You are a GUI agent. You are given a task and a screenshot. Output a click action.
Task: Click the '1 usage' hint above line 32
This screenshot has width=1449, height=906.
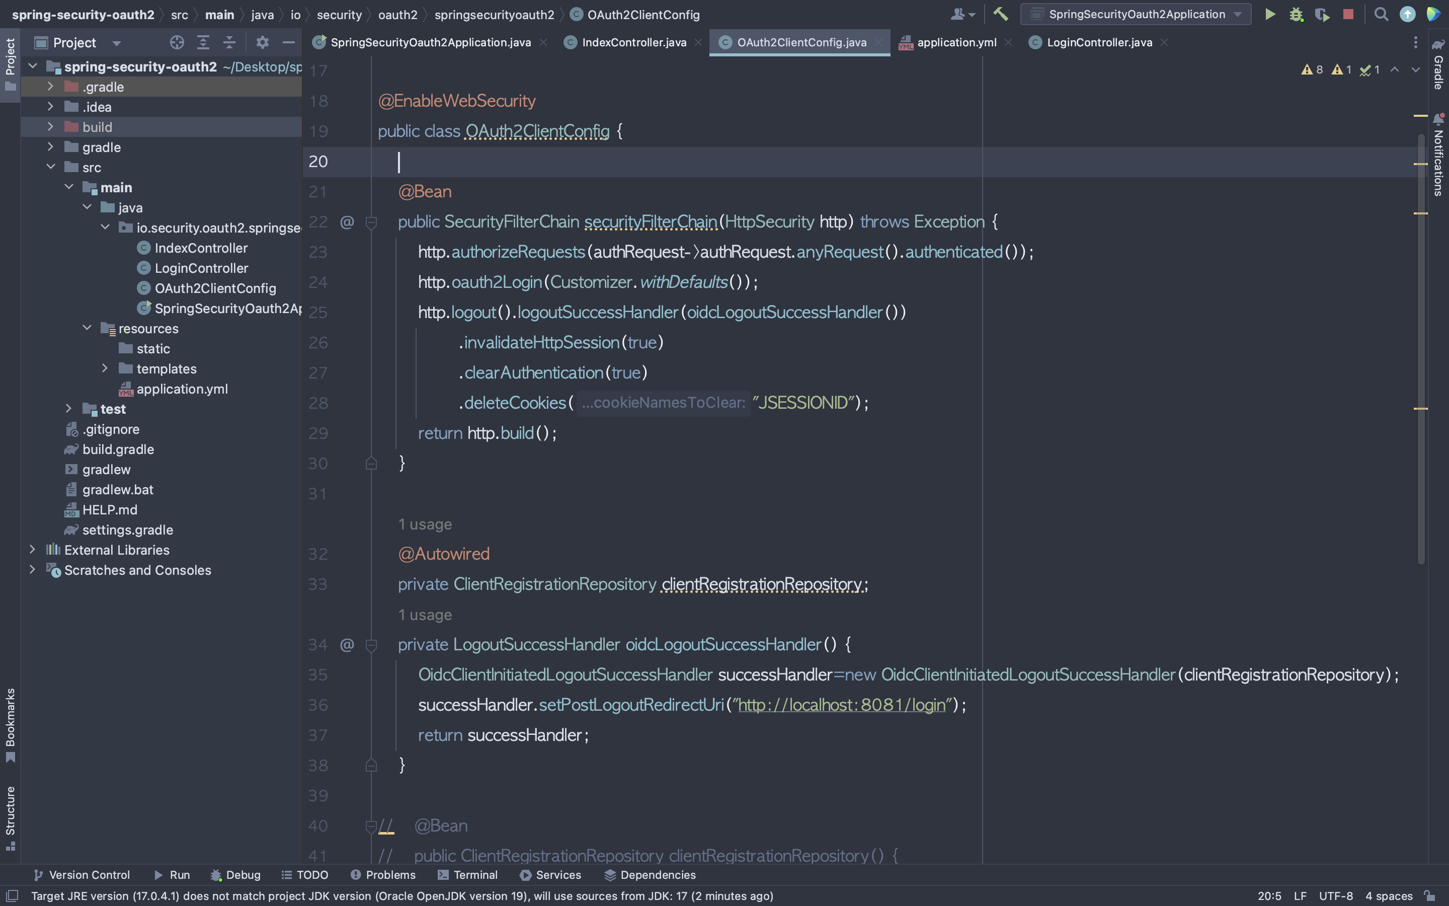(x=425, y=524)
